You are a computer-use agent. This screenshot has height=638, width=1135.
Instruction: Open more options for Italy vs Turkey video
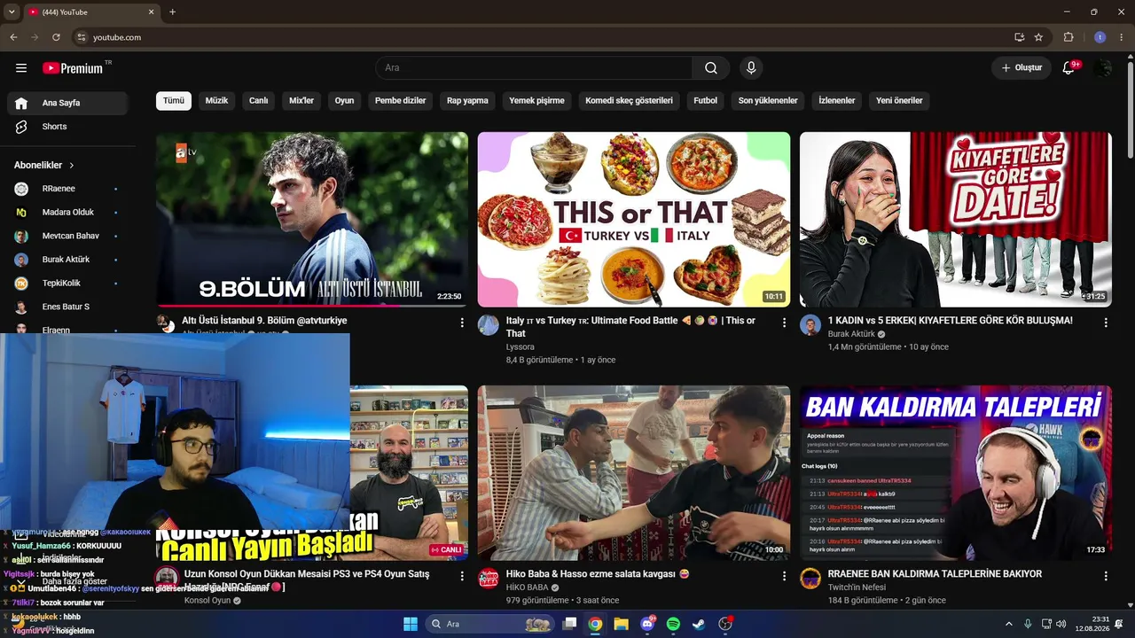pyautogui.click(x=784, y=323)
